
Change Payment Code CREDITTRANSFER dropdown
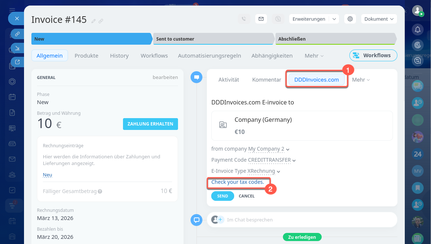click(271, 160)
